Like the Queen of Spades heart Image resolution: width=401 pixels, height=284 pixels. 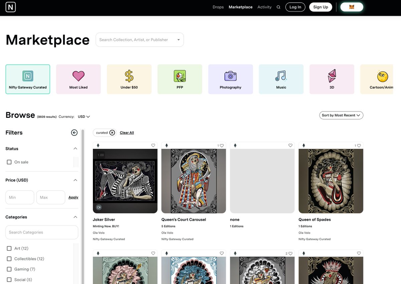pos(359,146)
